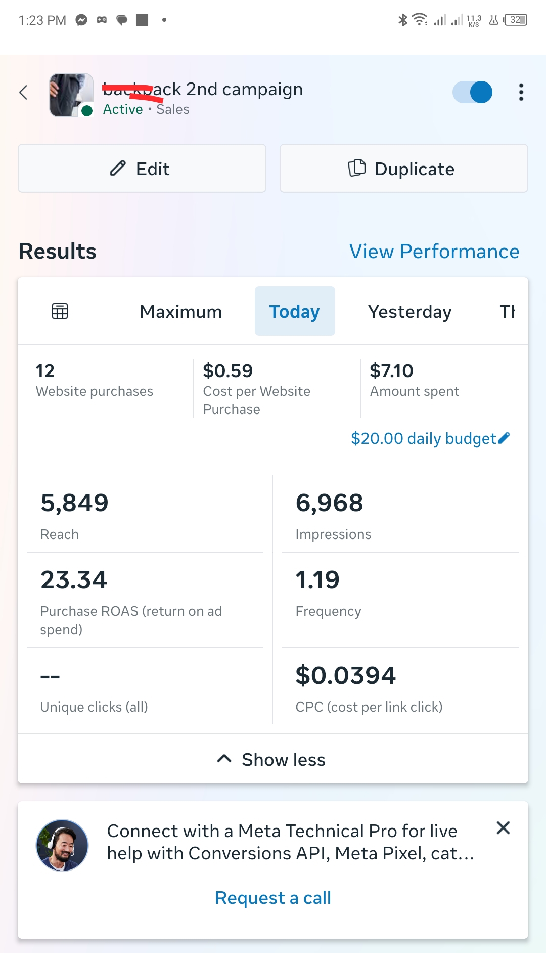Tap the Duplicate campaign button

click(x=403, y=169)
